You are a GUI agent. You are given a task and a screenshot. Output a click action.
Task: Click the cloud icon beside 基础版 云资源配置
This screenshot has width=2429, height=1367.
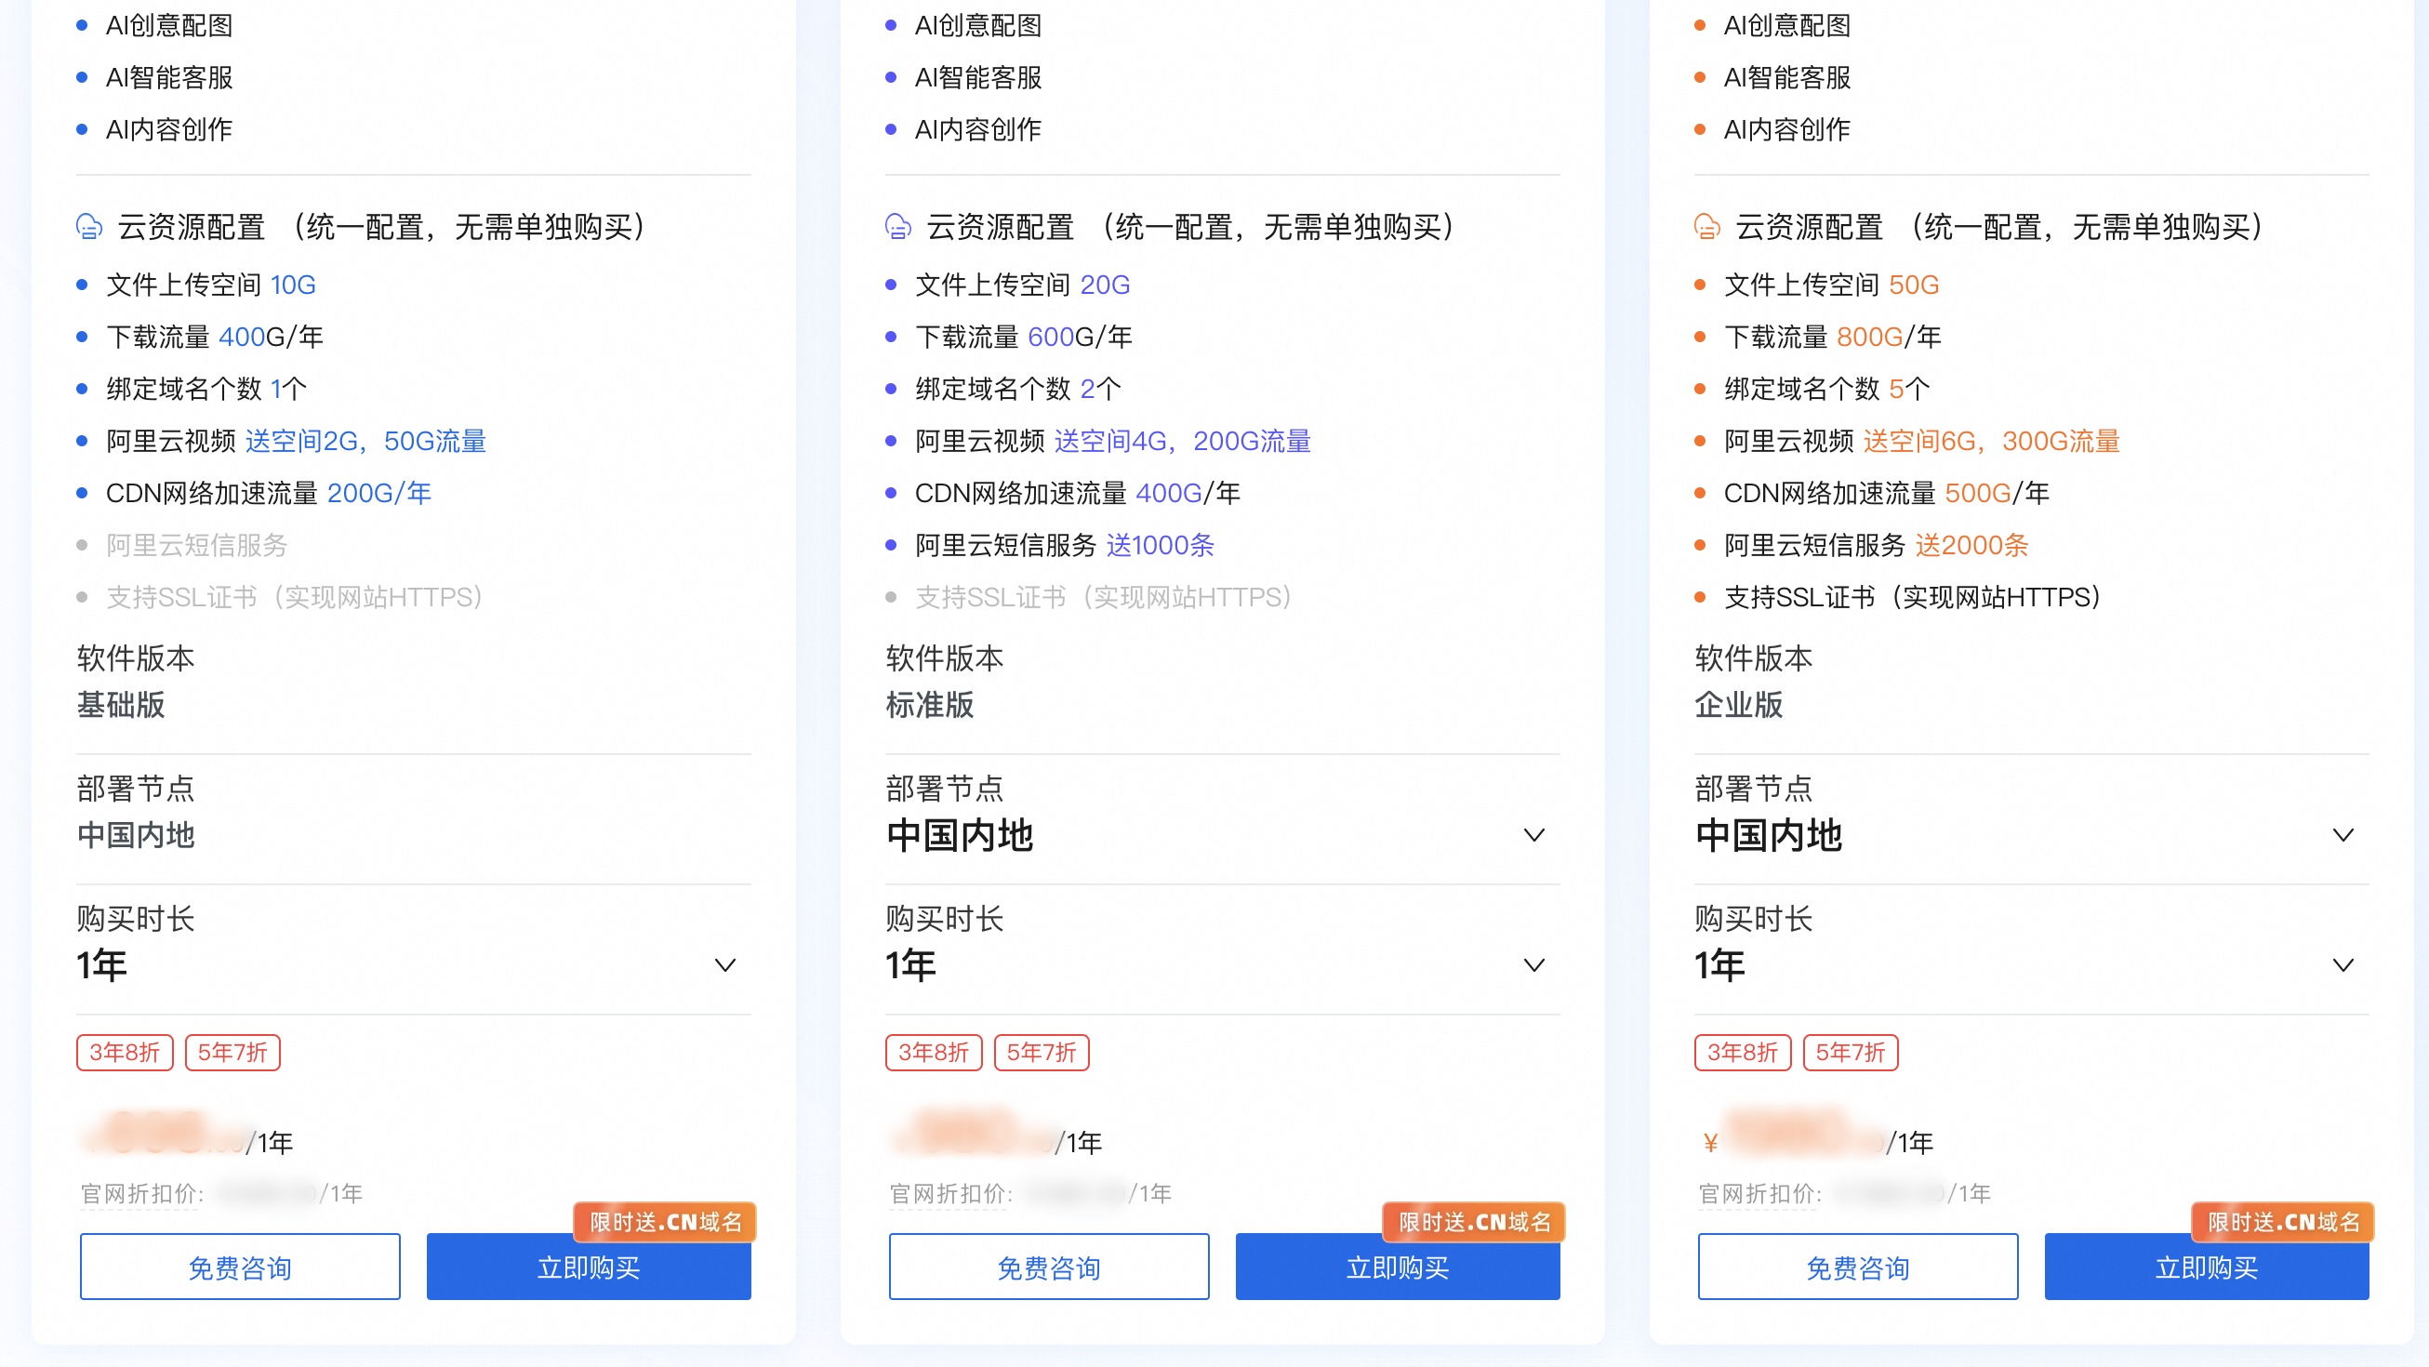tap(87, 227)
